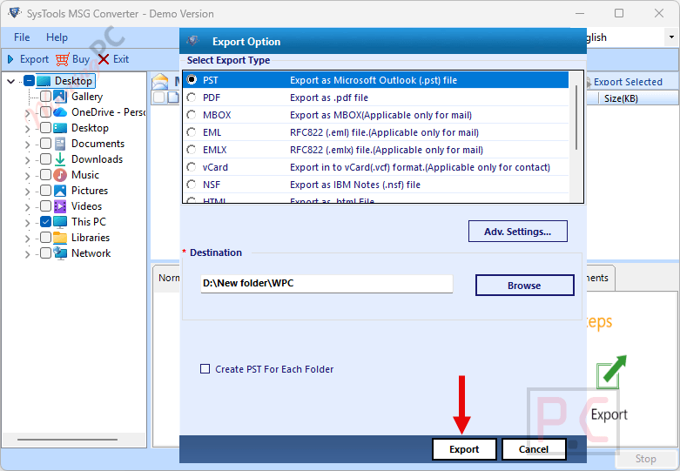Viewport: 680px width, 471px height.
Task: Open the Help menu
Action: [x=57, y=37]
